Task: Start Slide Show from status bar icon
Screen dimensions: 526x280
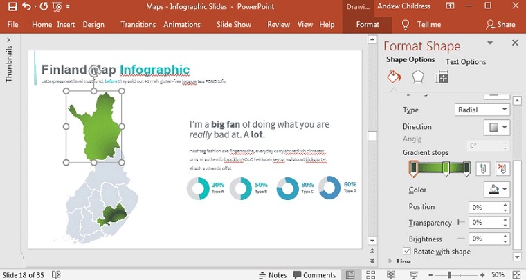Action: [x=412, y=274]
